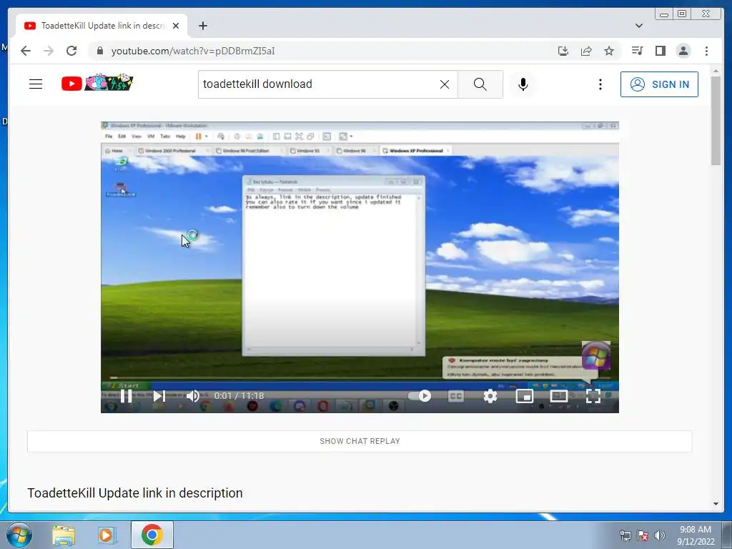Go back to the previous page
Screen dimensions: 732x549
point(26,51)
